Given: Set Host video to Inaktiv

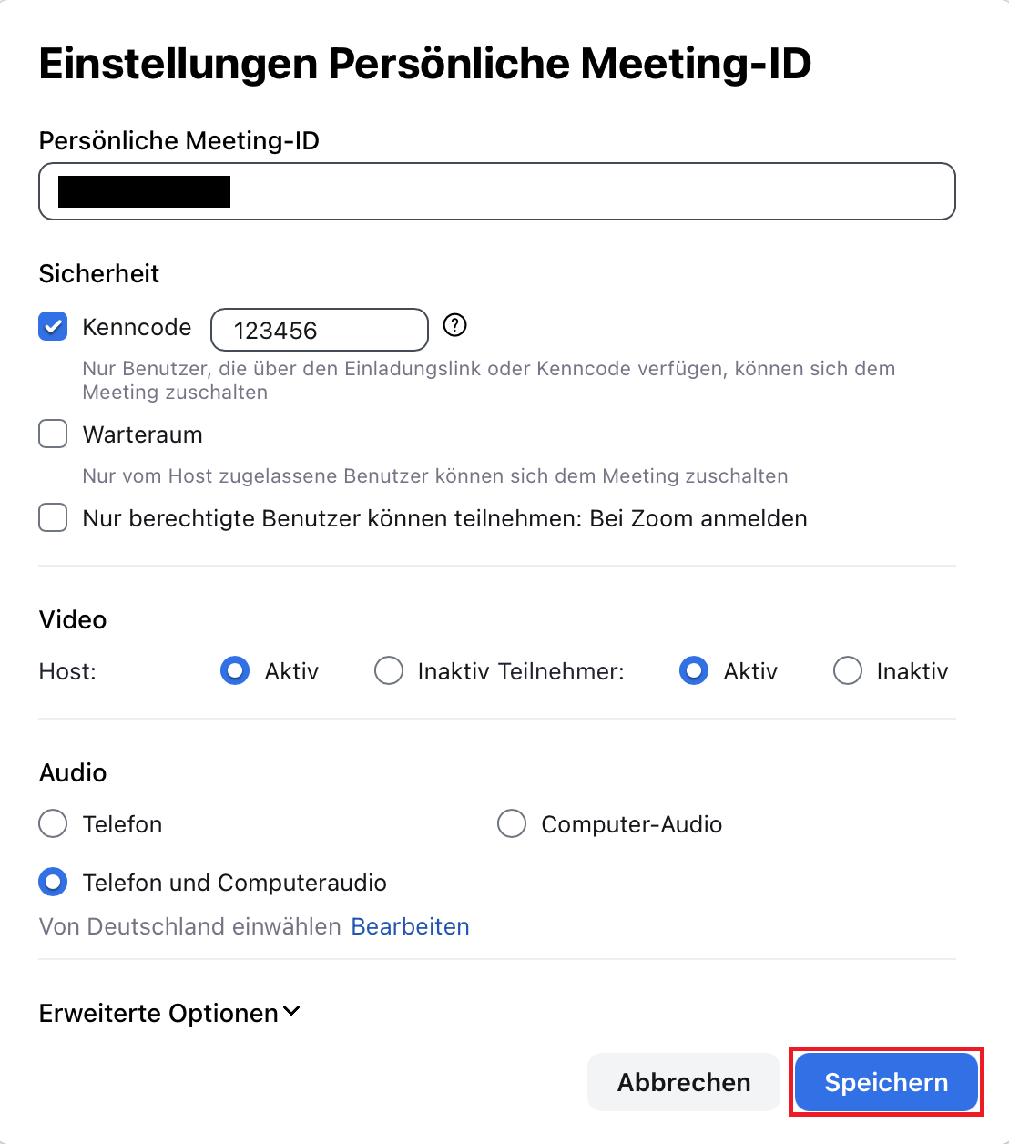Looking at the screenshot, I should pos(389,671).
